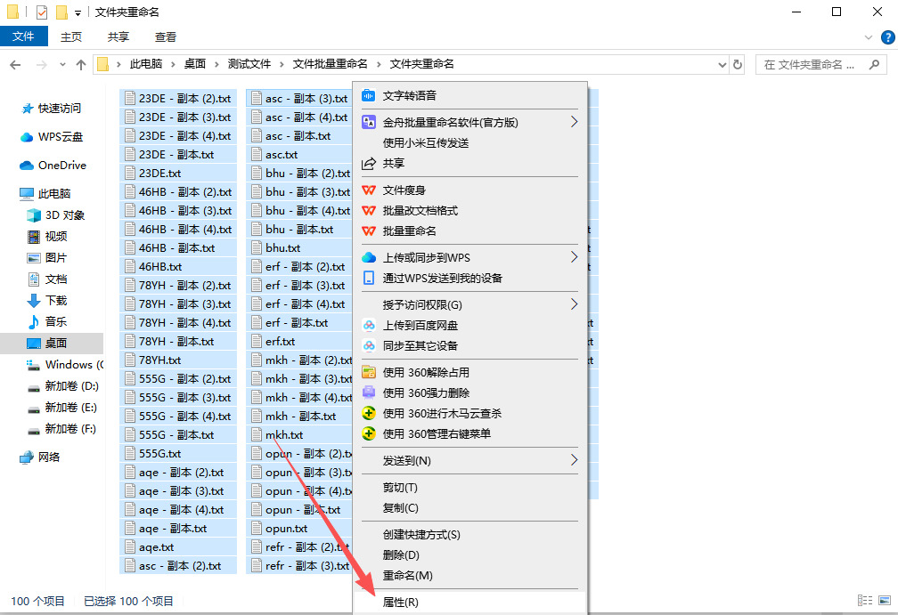Click the WPS icon beside 文件瘦身

pos(368,190)
